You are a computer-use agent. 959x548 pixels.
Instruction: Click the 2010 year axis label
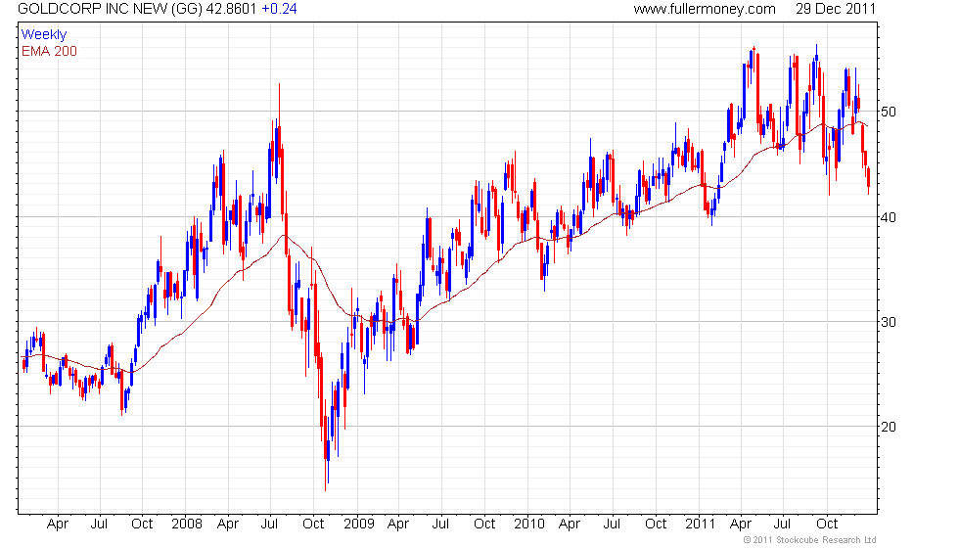(x=529, y=524)
